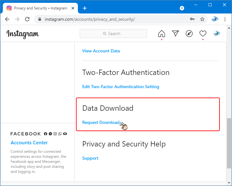This screenshot has height=186, width=232.
Task: Open Chrome three-dot menu
Action: pos(225,19)
